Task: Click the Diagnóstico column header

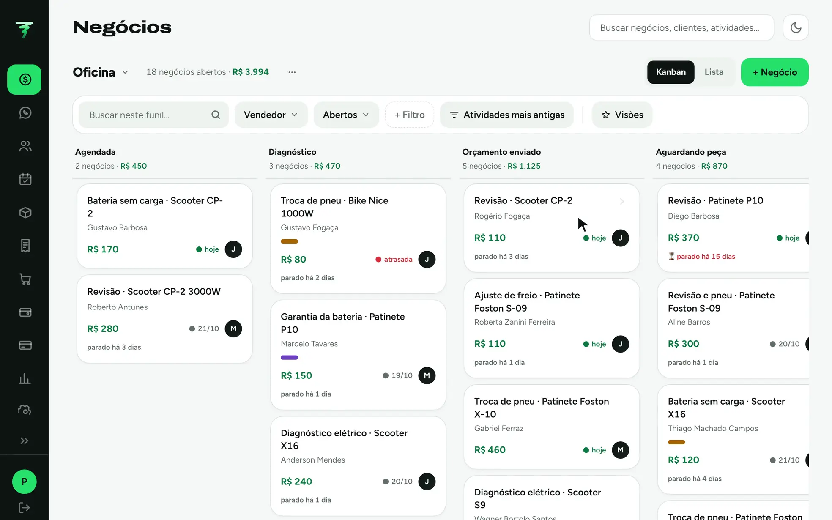Action: (293, 152)
